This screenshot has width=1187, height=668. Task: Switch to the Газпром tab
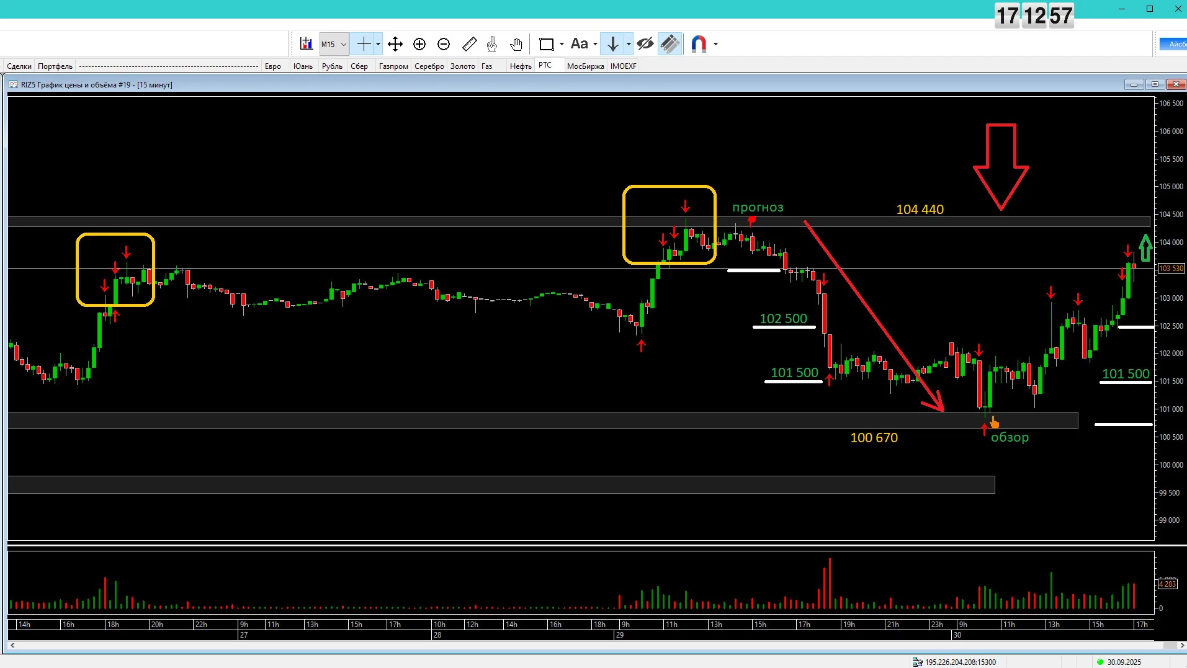(x=393, y=66)
